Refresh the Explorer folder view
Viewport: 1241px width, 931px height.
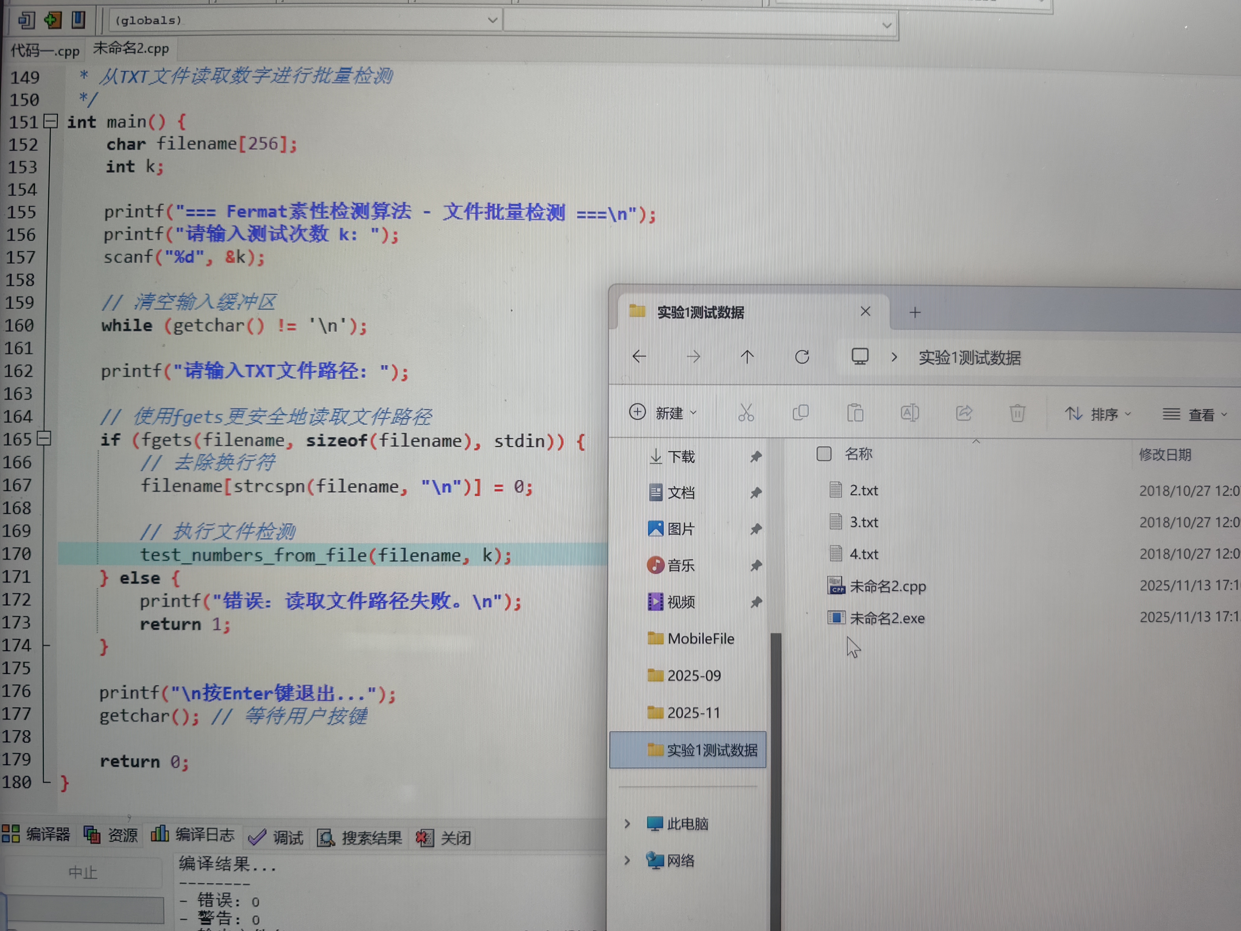802,357
